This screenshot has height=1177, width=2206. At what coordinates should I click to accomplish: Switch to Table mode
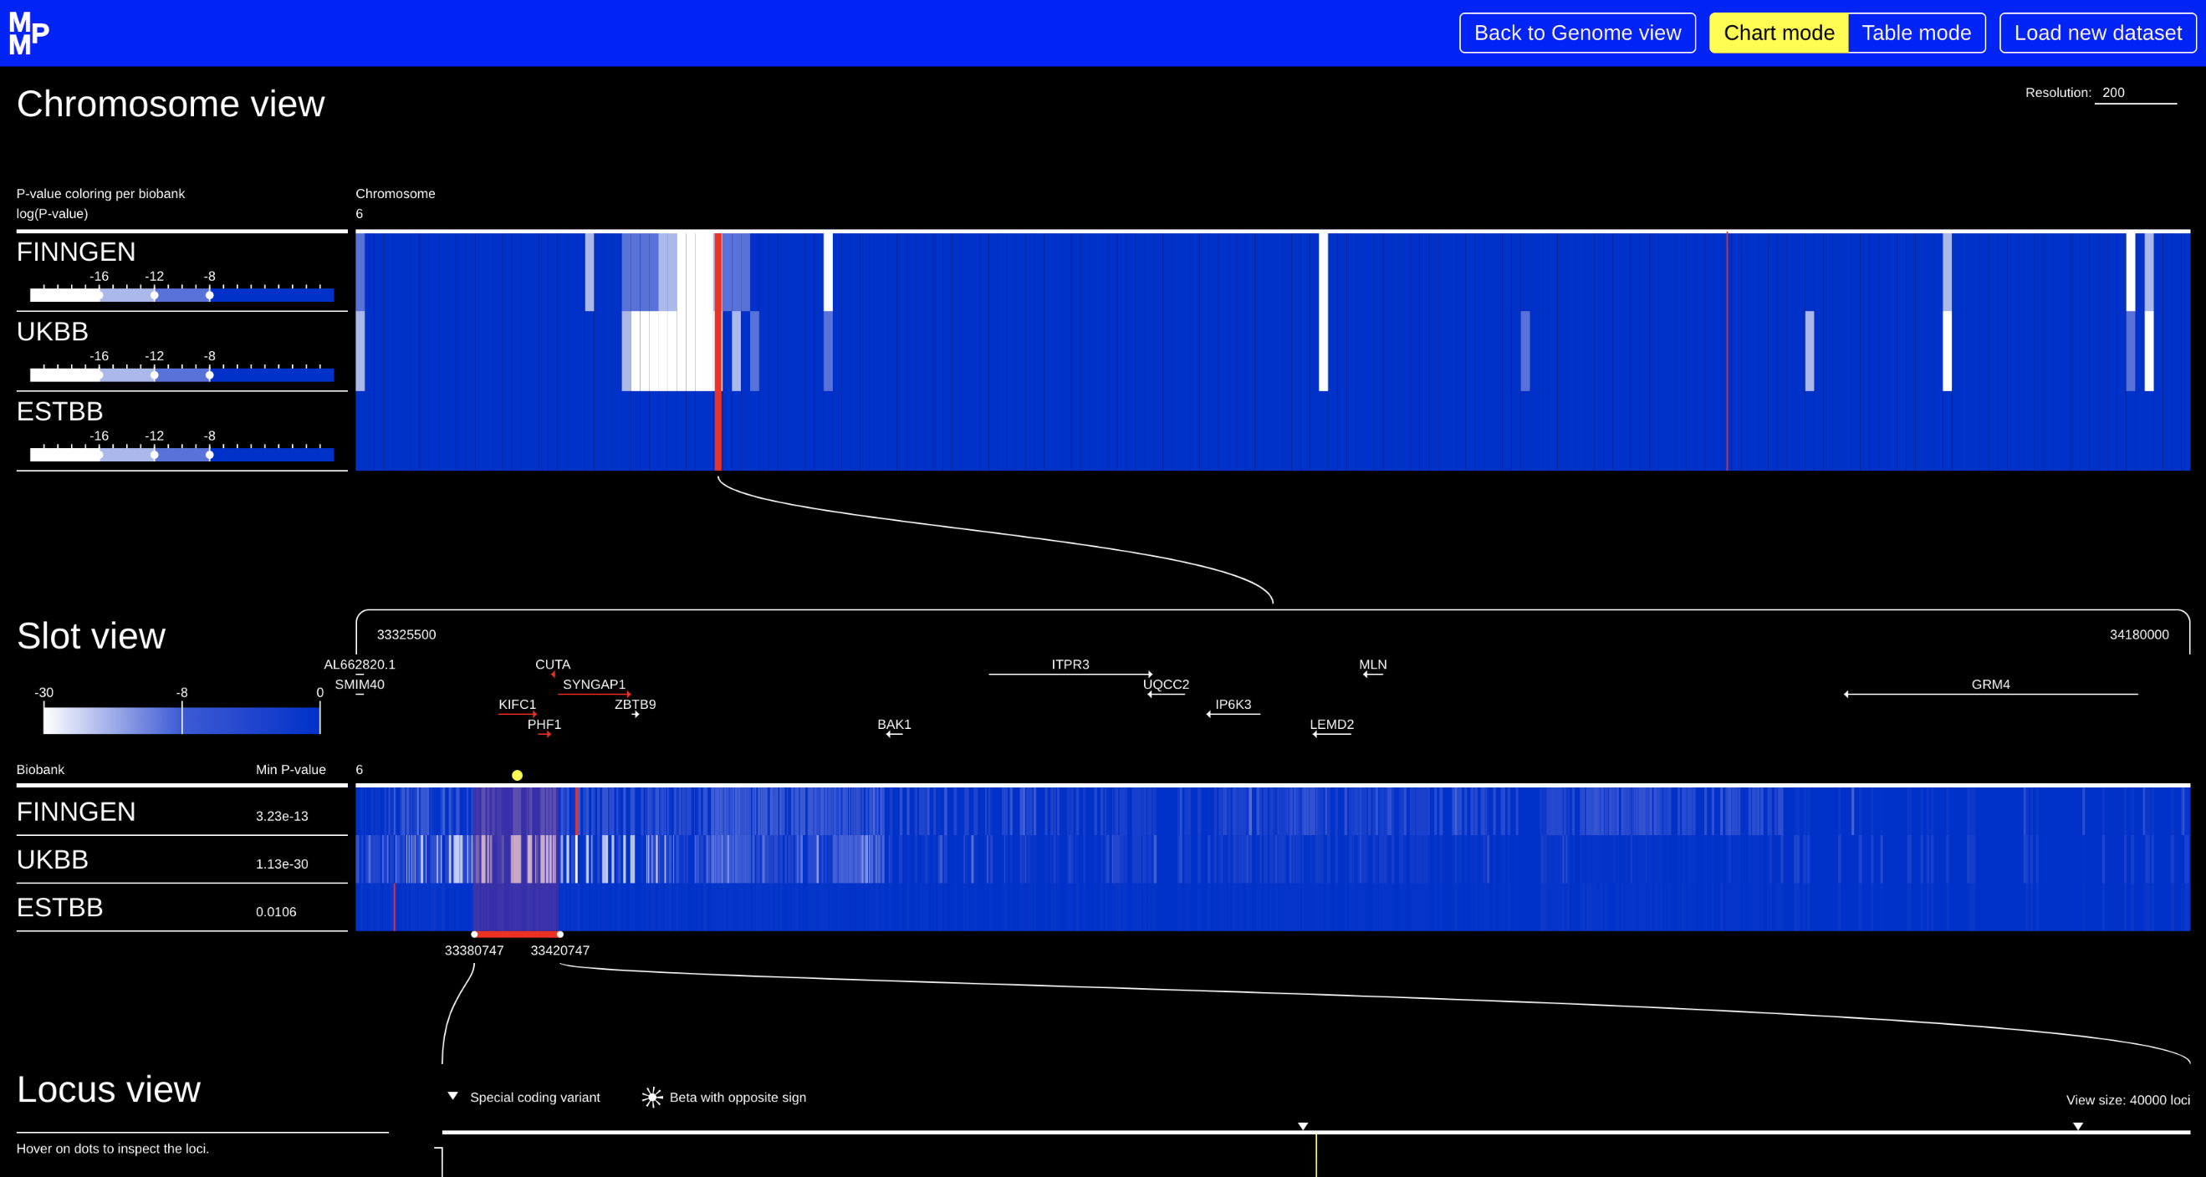click(1916, 33)
